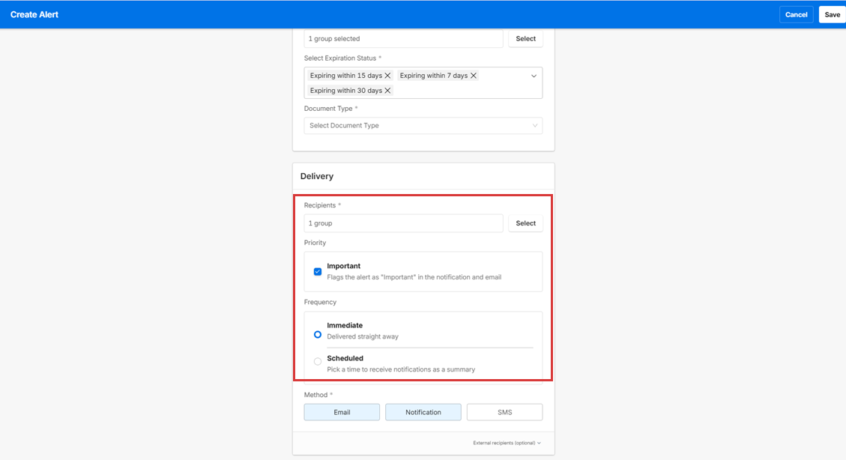
Task: Toggle the Notification delivery method
Action: point(423,412)
